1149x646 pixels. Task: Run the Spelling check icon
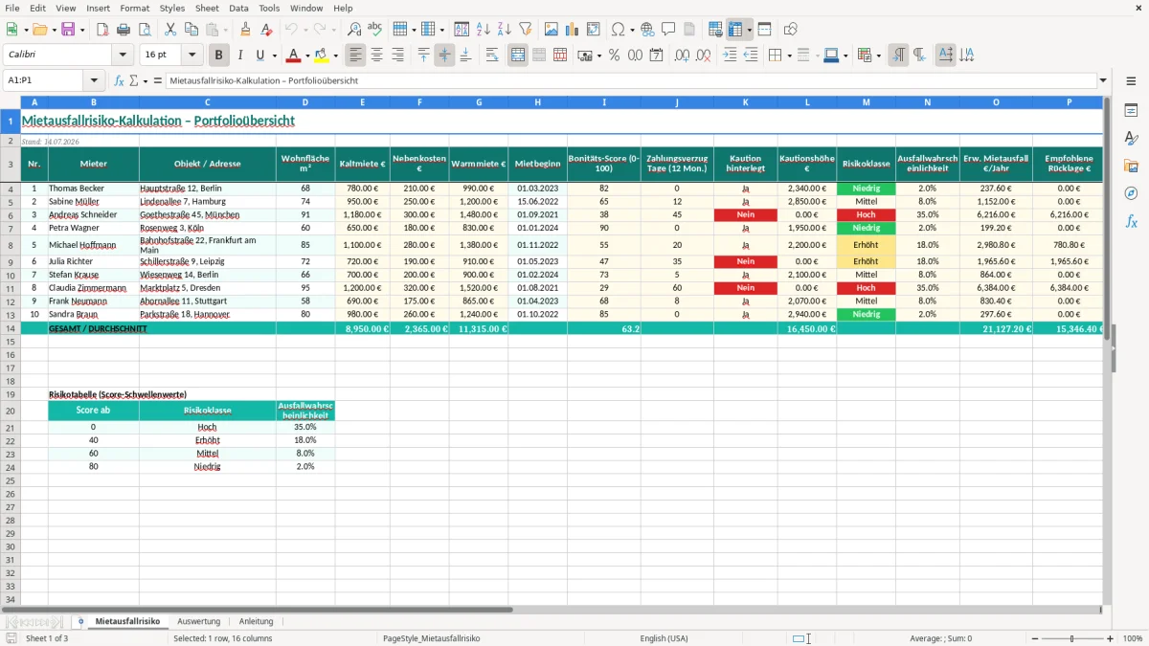click(x=375, y=30)
